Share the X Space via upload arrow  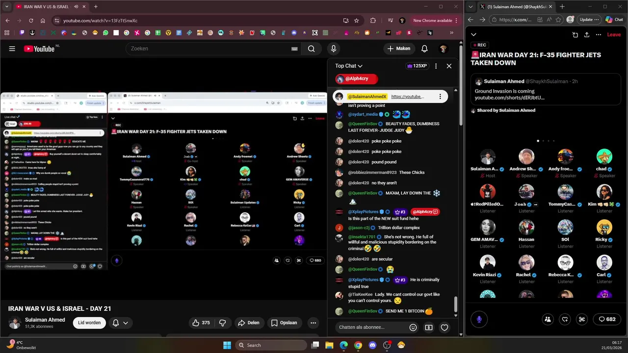(587, 35)
